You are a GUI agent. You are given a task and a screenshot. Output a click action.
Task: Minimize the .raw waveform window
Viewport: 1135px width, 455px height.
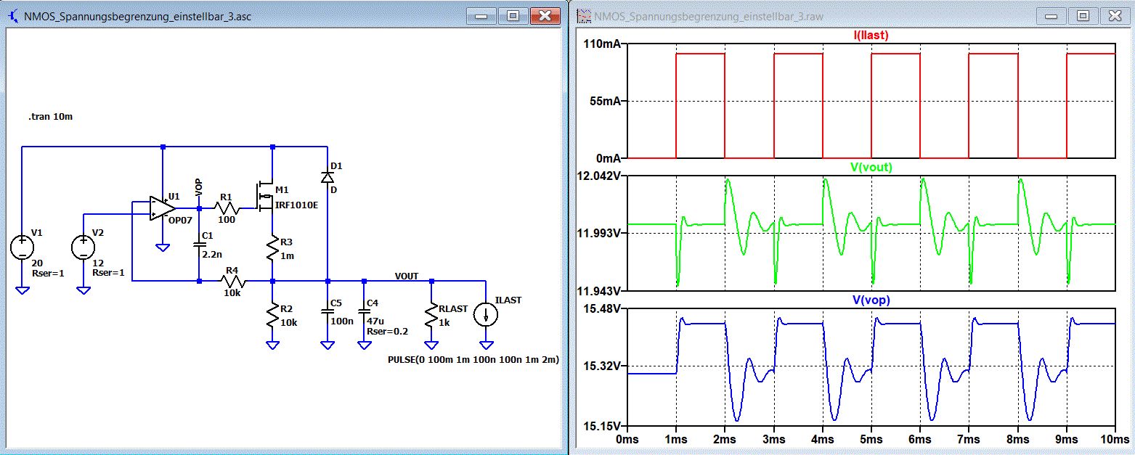click(x=1051, y=15)
